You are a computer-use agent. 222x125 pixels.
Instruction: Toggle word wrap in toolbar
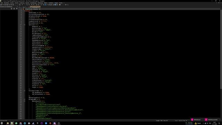tap(41, 5)
